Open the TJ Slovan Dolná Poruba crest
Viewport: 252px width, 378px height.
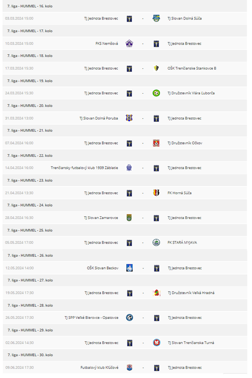129,118
